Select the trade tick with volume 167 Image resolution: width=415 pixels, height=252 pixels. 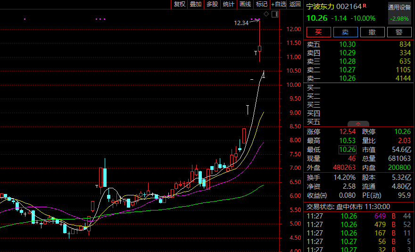358,233
